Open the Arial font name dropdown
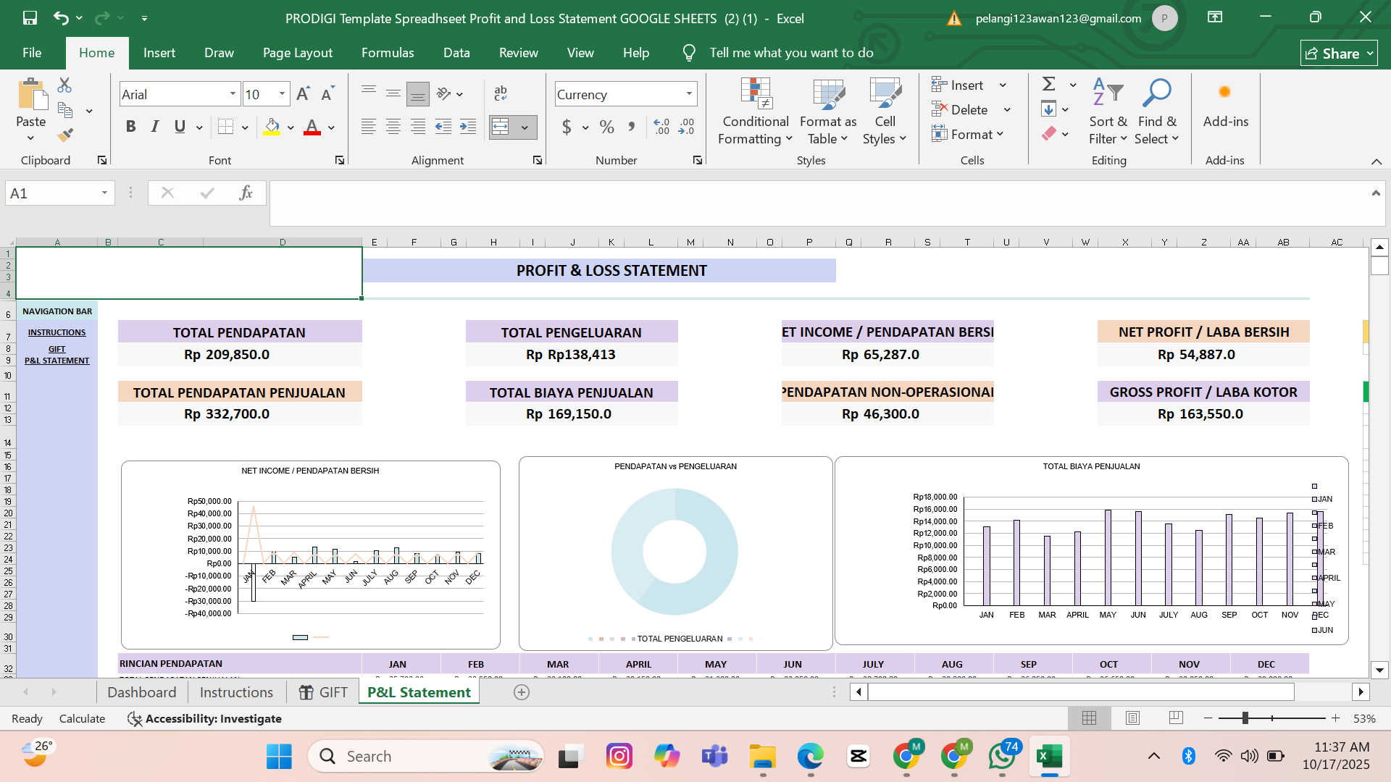1391x782 pixels. pos(233,94)
